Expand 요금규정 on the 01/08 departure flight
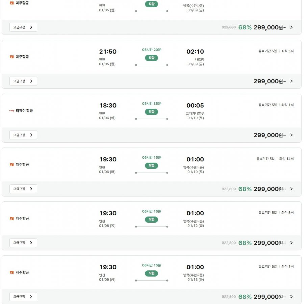304x304 pixels. pyautogui.click(x=23, y=243)
